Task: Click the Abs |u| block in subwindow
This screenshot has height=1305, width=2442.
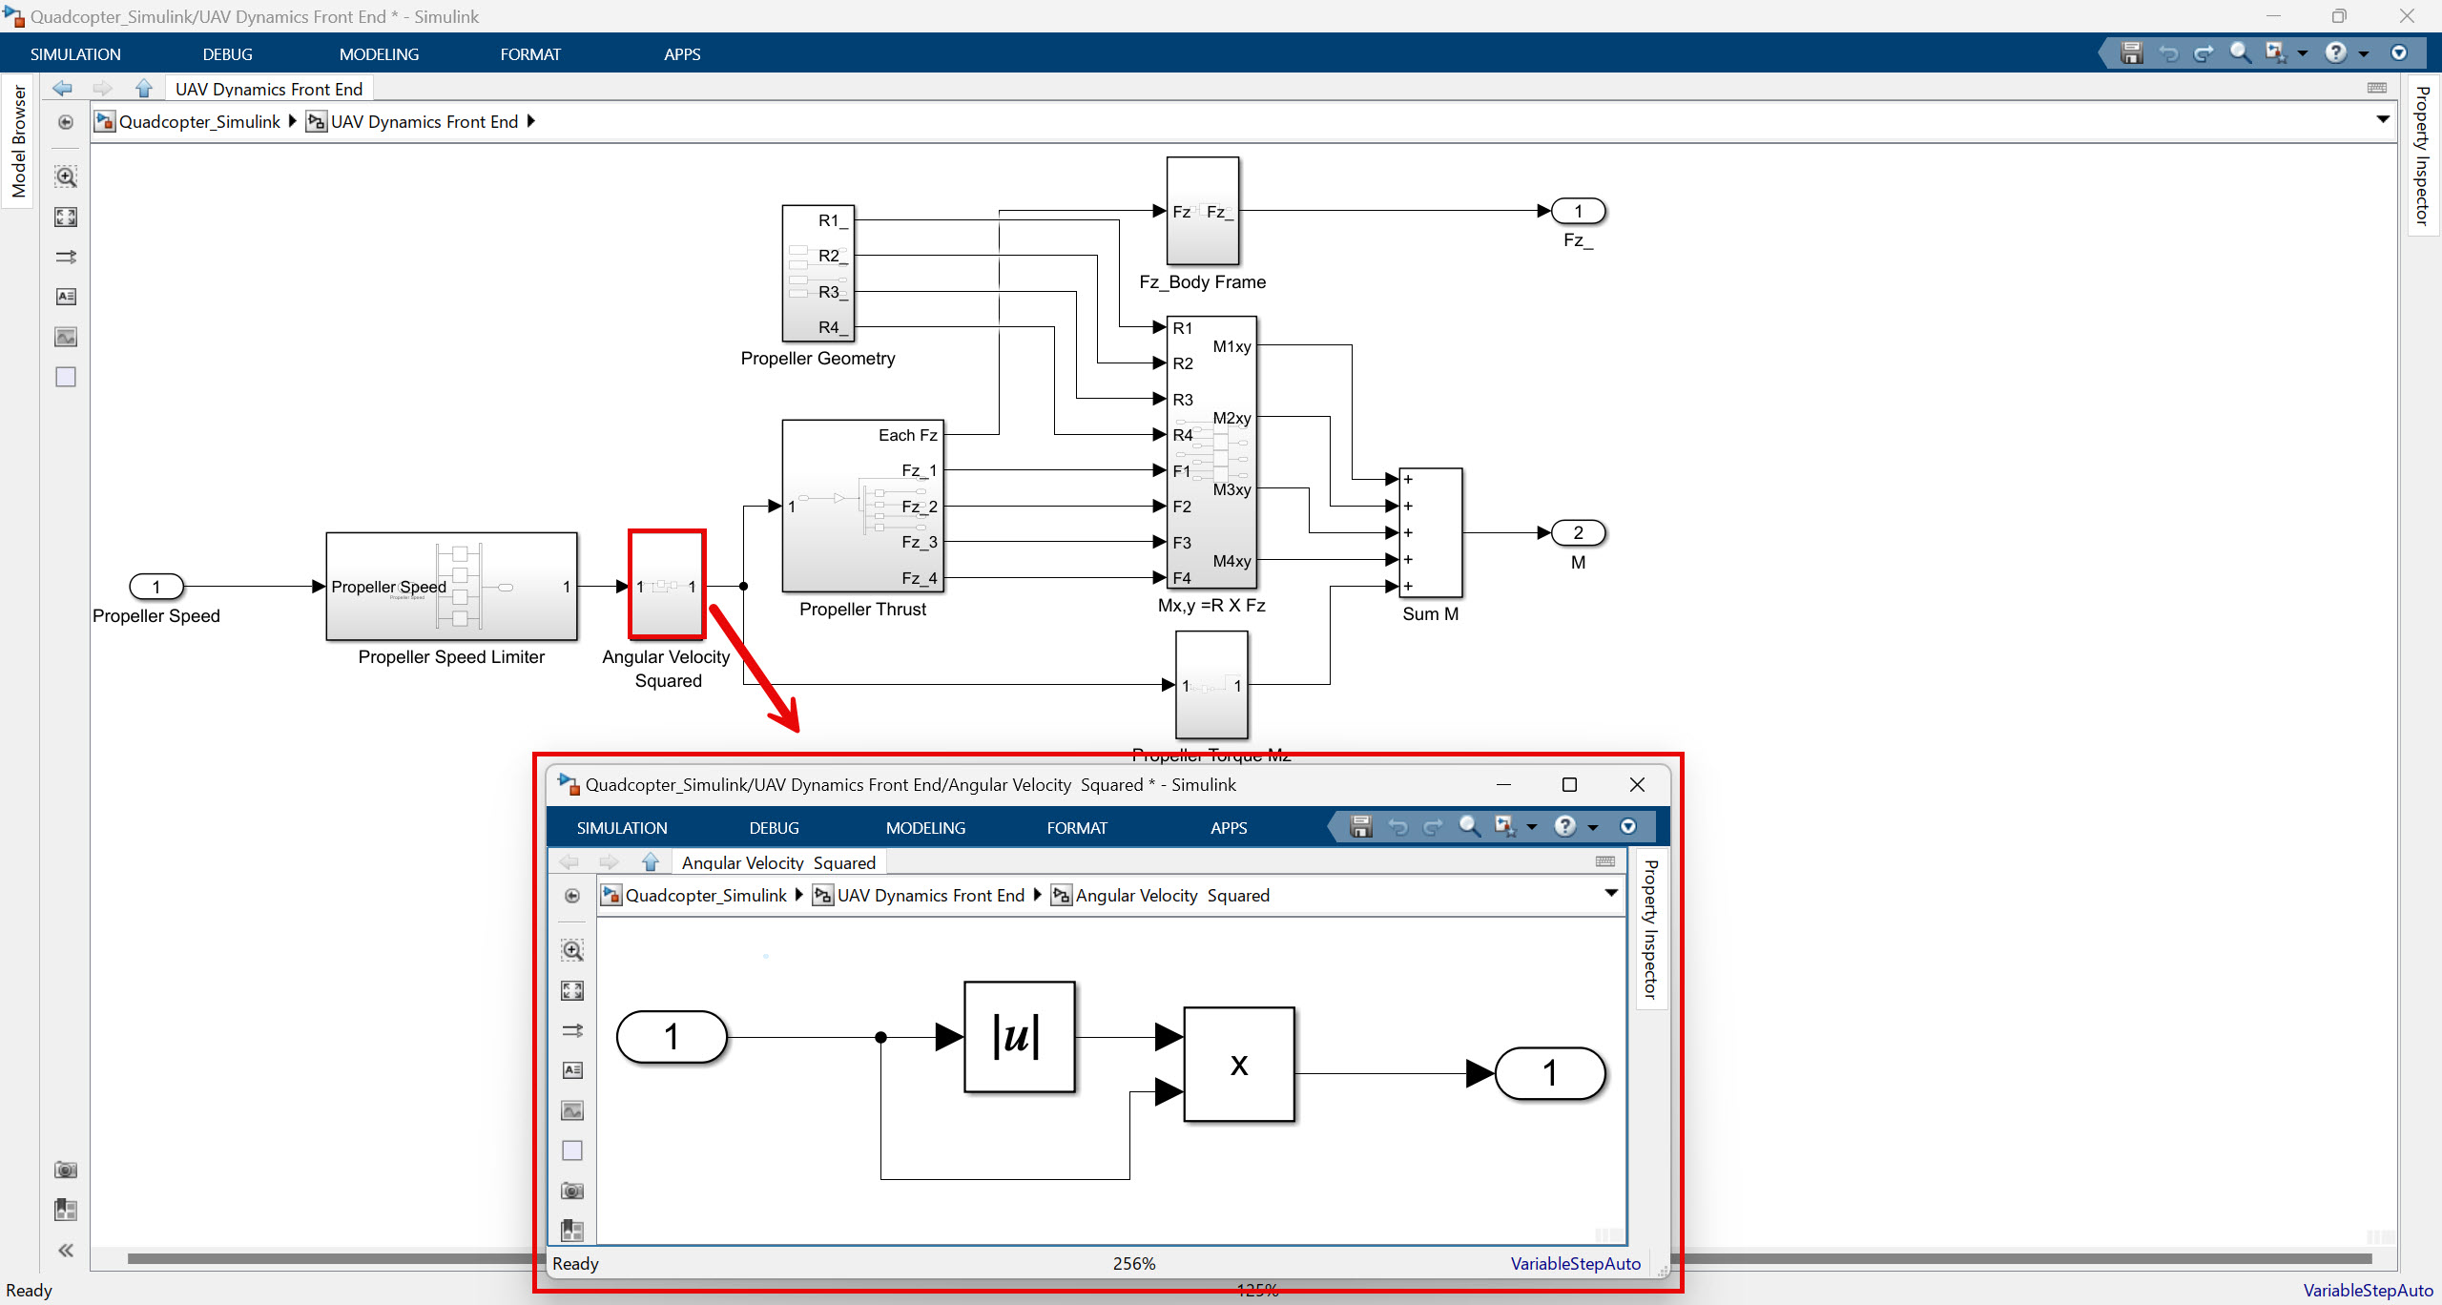Action: [x=1020, y=1037]
